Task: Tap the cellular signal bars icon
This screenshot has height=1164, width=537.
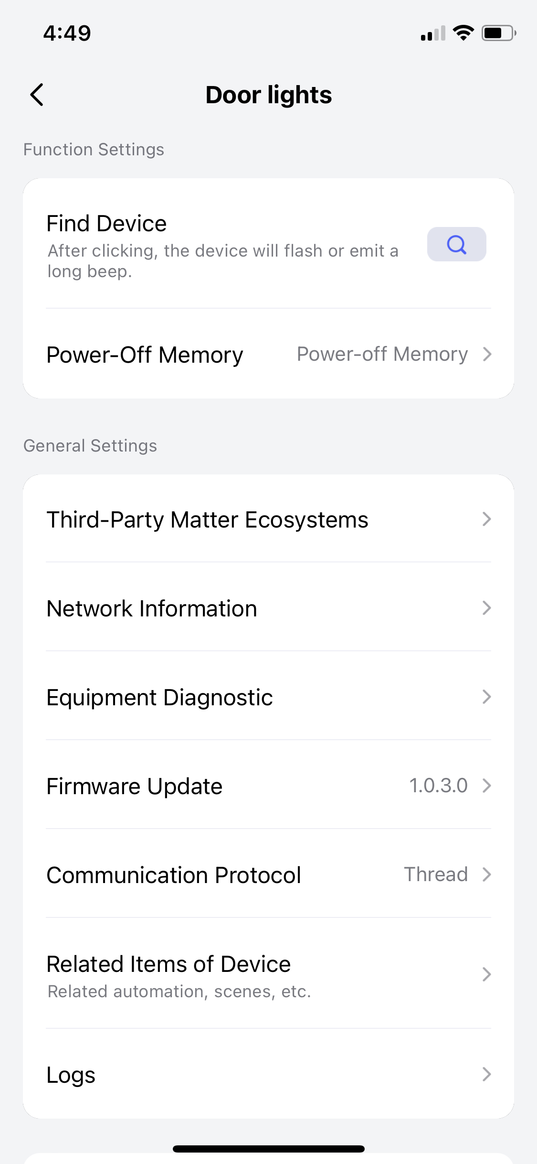Action: (433, 33)
